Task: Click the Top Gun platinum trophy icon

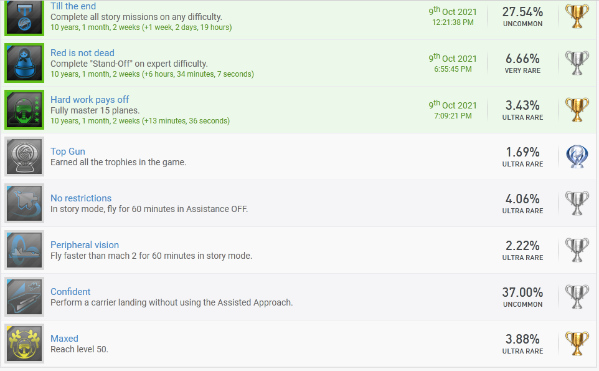Action: pos(25,157)
